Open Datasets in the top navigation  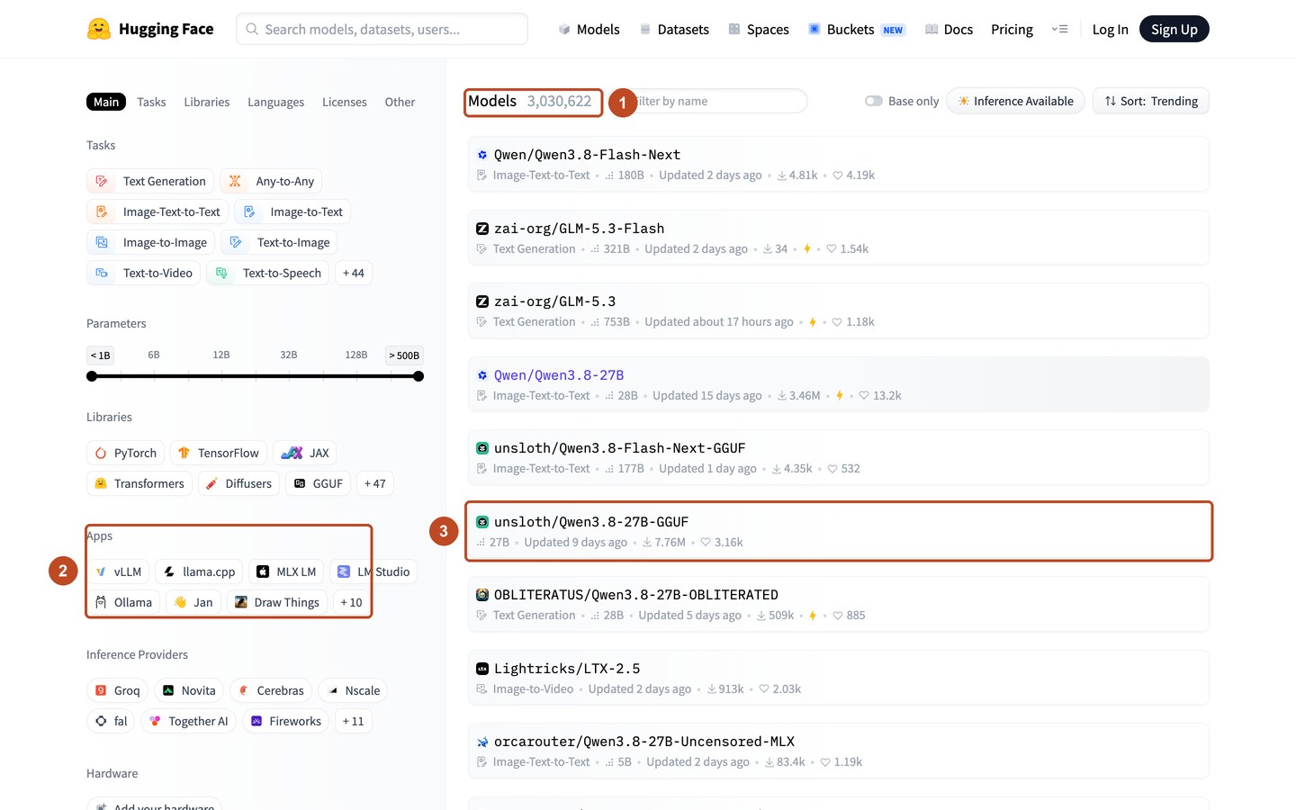tap(674, 29)
